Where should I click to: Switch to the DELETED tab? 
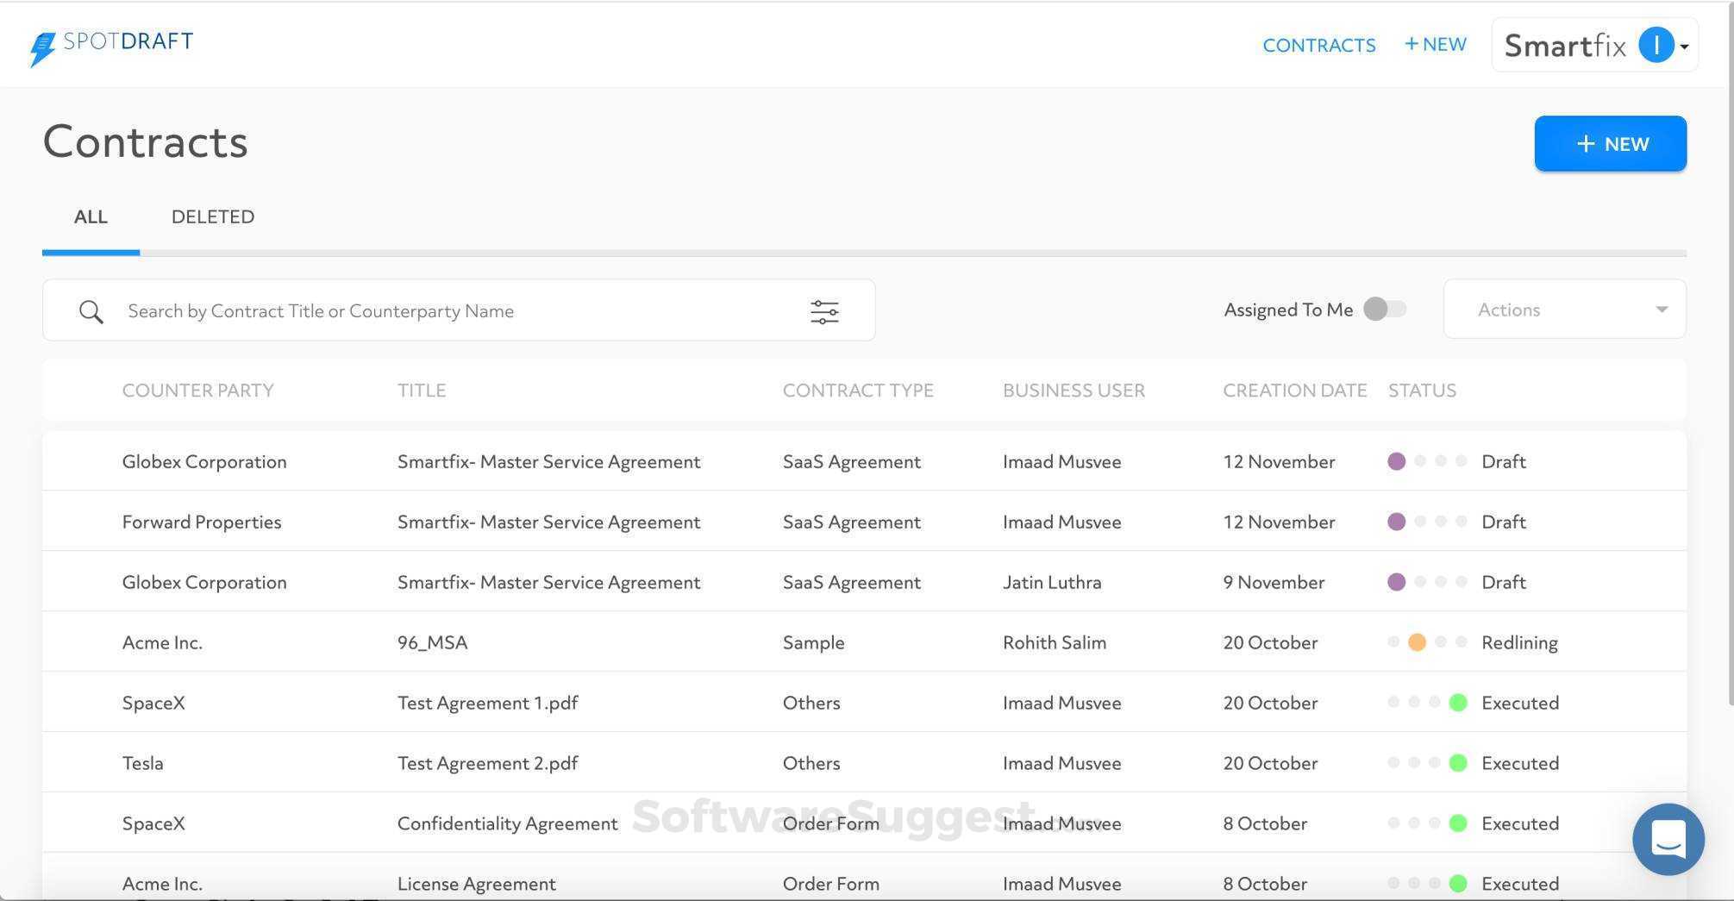[212, 216]
